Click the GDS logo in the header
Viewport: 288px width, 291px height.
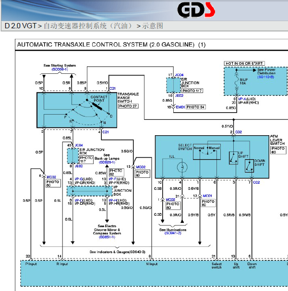196,10
